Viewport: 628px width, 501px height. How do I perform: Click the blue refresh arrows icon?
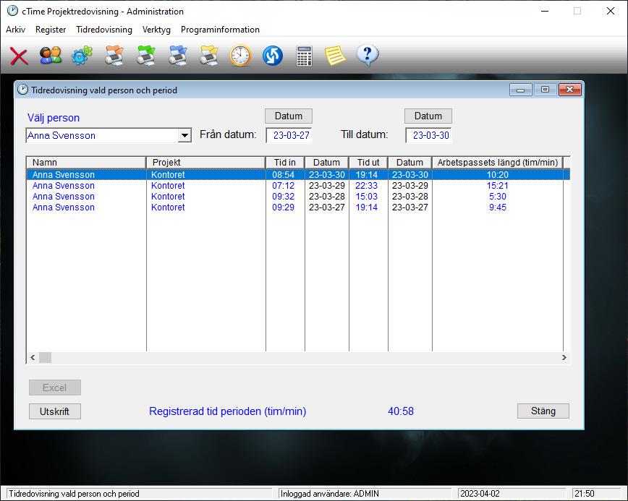point(273,55)
